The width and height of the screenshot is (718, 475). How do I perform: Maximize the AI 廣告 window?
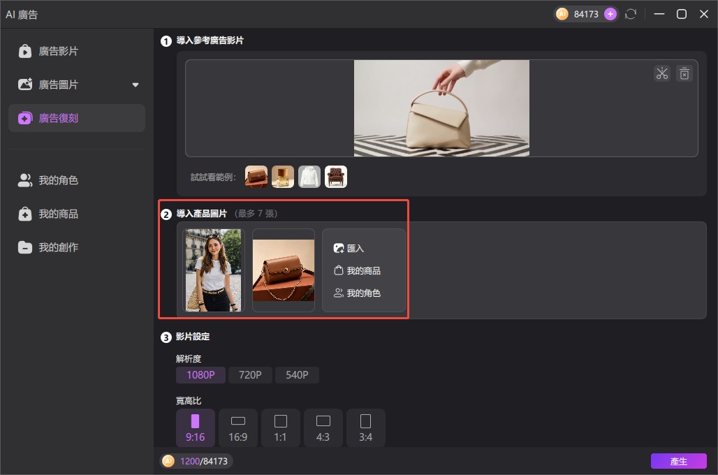click(682, 14)
